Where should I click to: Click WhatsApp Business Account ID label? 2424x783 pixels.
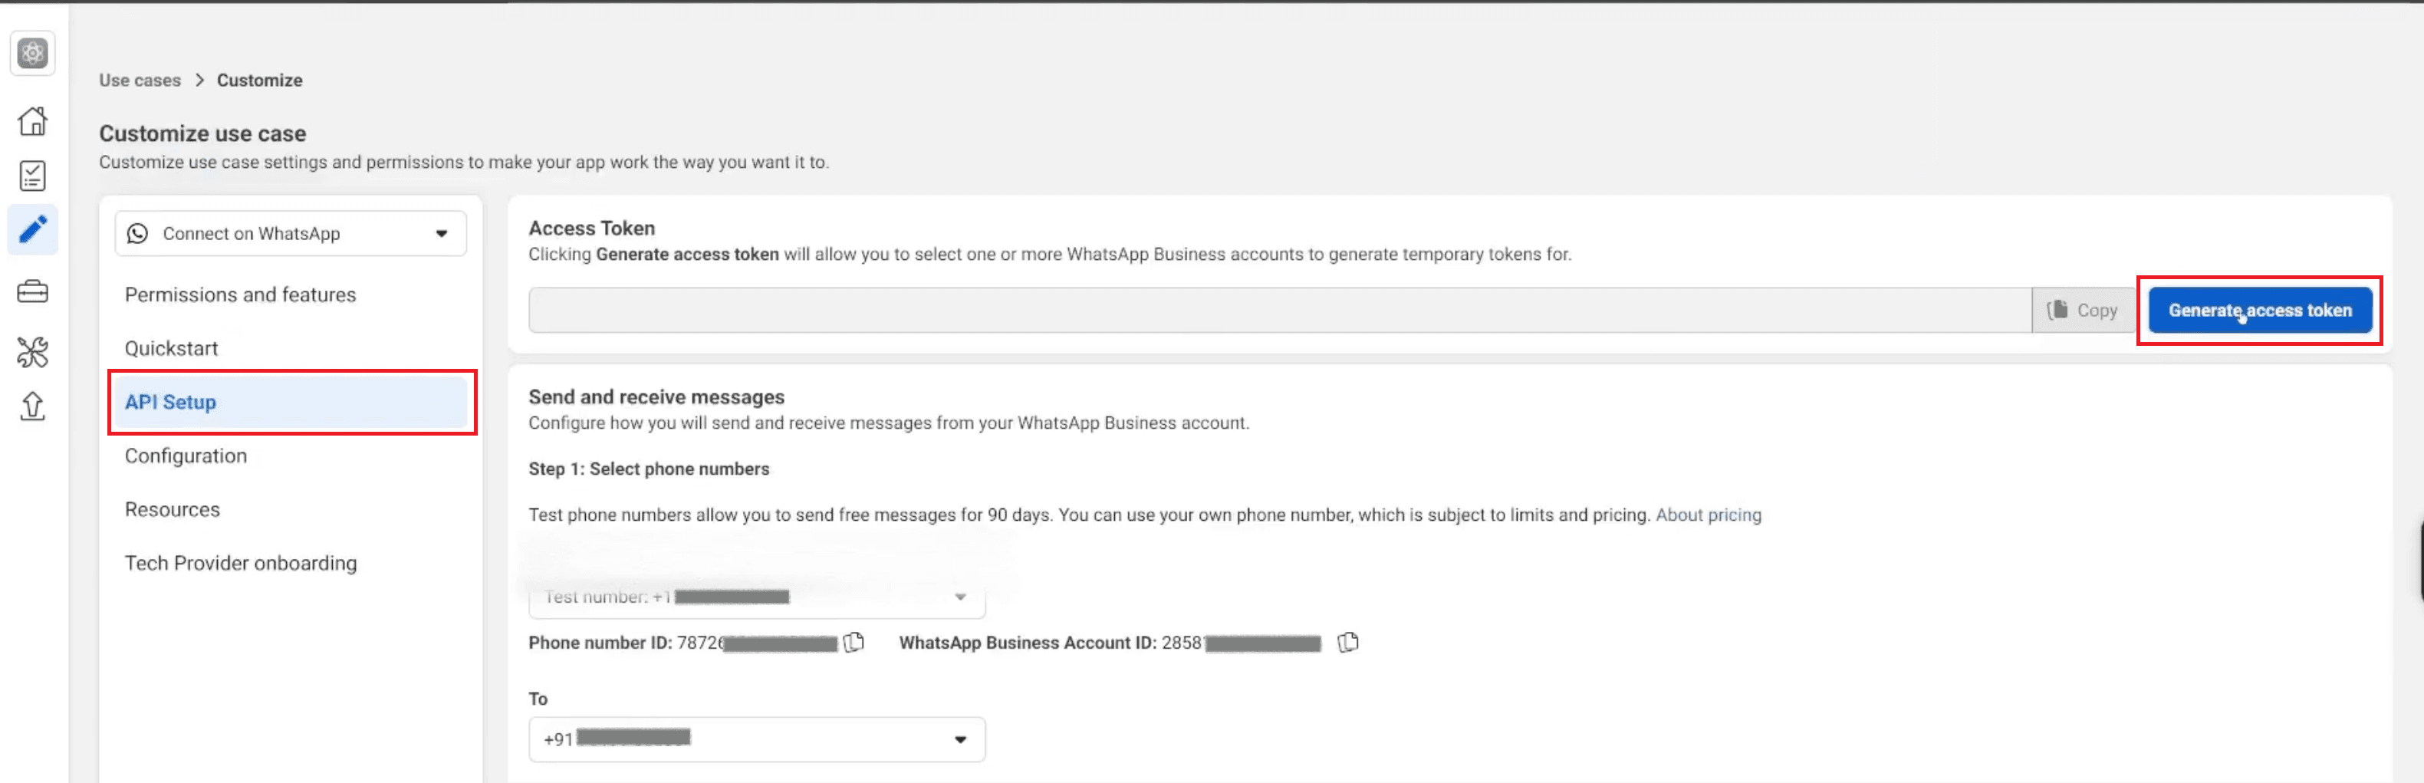1027,643
